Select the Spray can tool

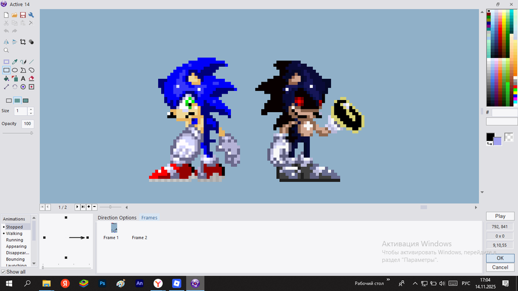[14, 79]
